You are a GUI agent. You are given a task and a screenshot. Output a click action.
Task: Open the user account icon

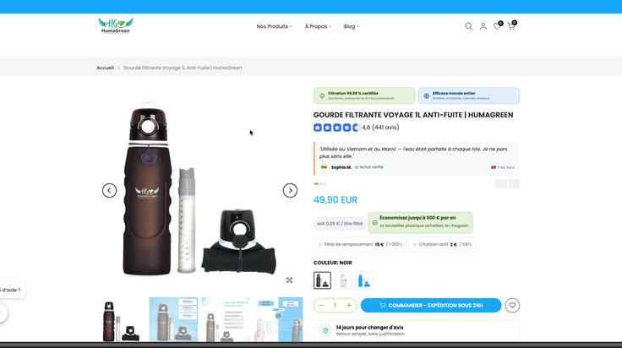point(483,26)
